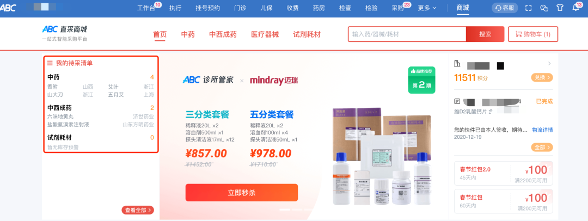Select the first banner carousel indicator

[x=285, y=210]
